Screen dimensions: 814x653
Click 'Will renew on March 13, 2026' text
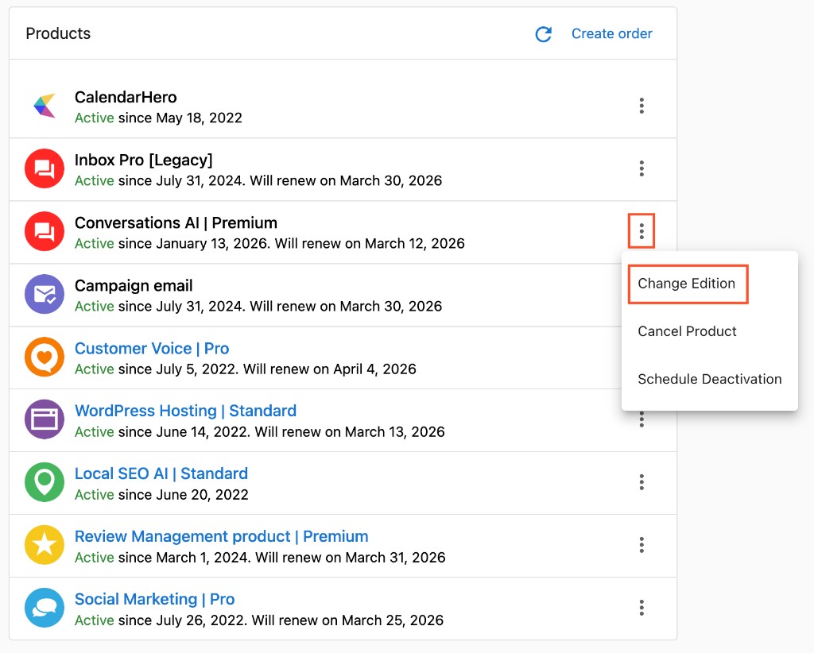350,432
